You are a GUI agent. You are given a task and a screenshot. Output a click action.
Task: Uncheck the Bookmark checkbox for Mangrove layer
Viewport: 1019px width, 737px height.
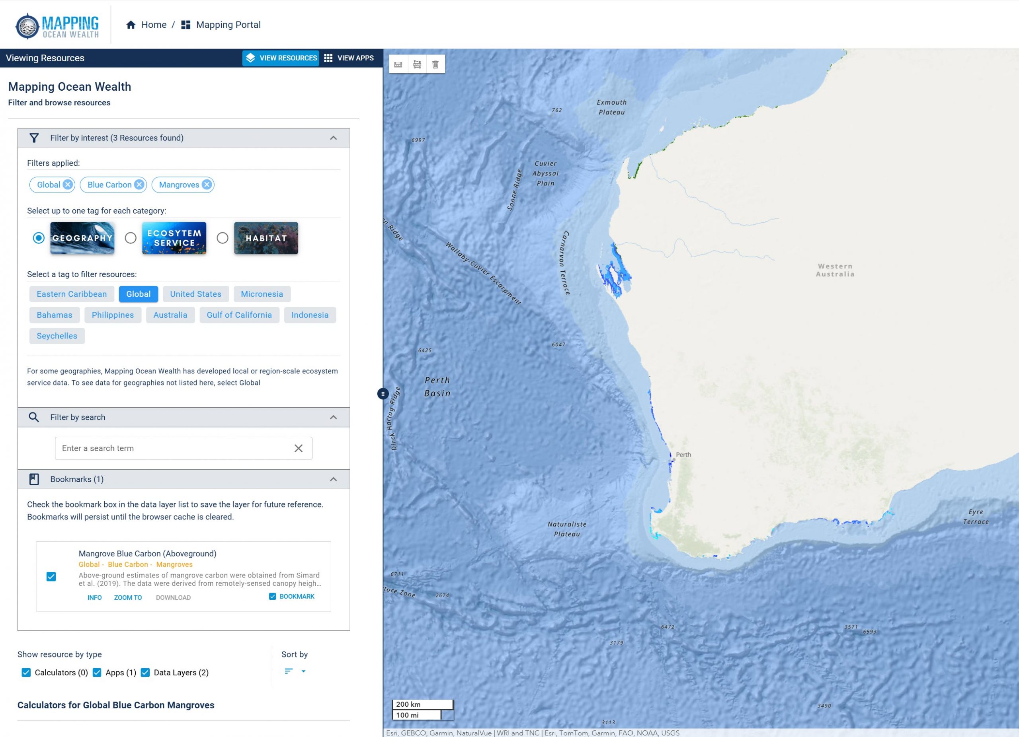(x=272, y=596)
